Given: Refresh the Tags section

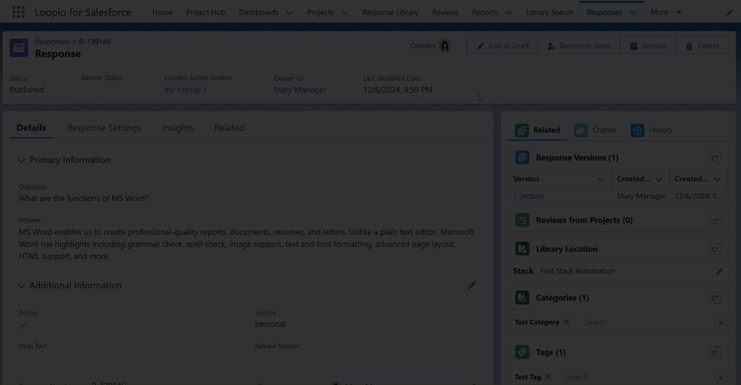Looking at the screenshot, I should [715, 353].
